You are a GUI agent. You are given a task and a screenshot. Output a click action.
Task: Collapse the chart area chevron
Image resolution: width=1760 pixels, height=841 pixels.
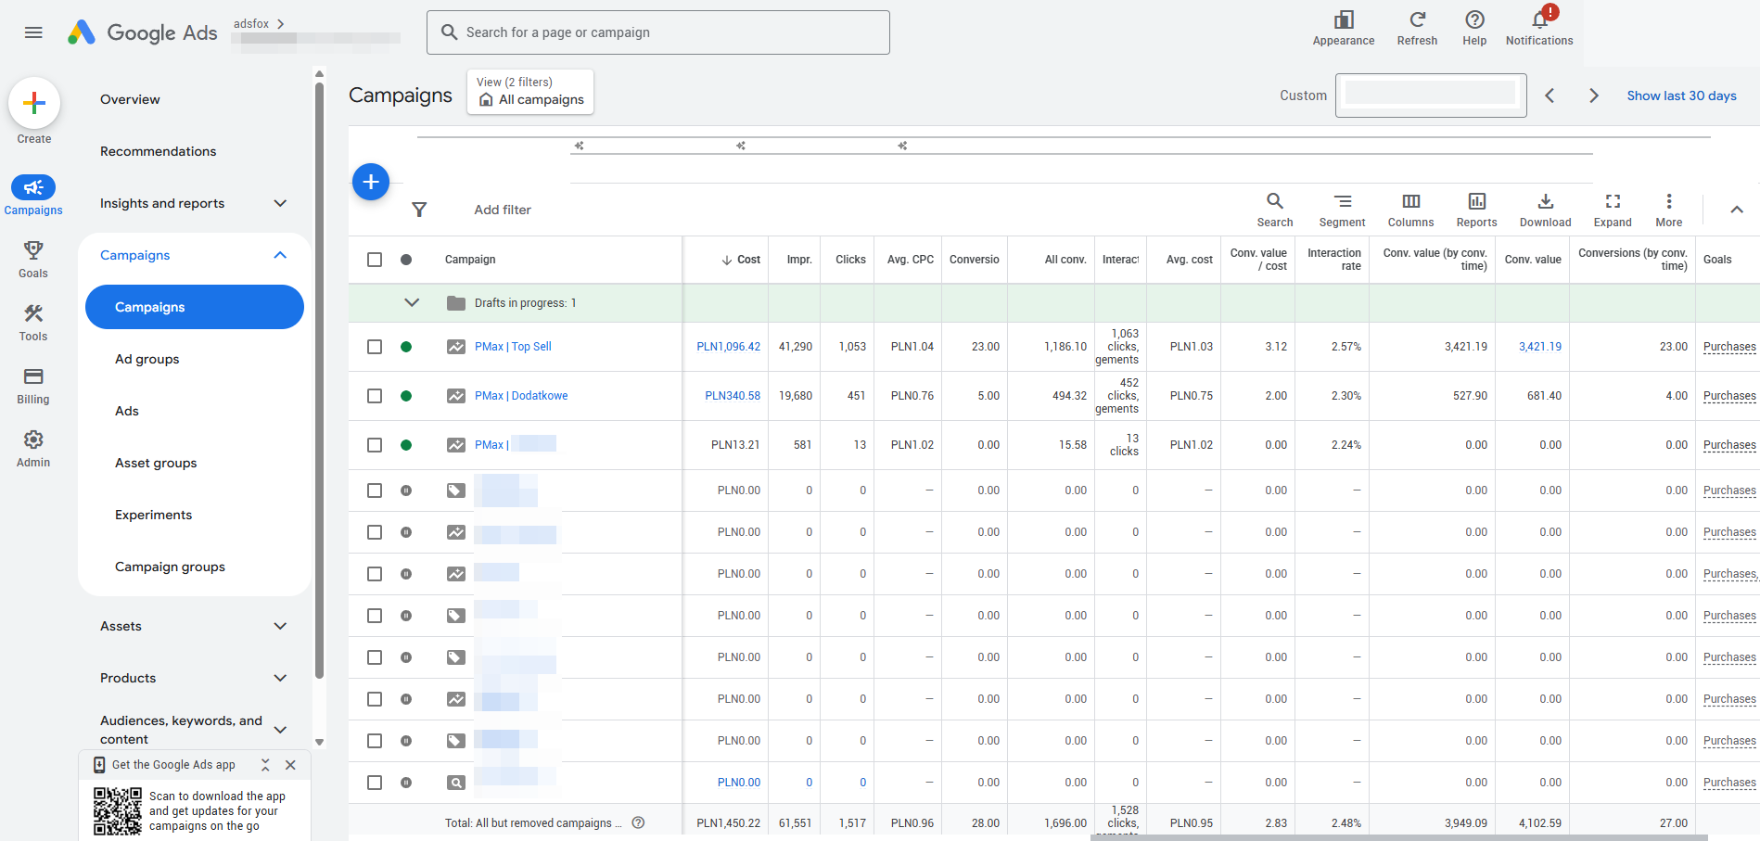[1737, 210]
